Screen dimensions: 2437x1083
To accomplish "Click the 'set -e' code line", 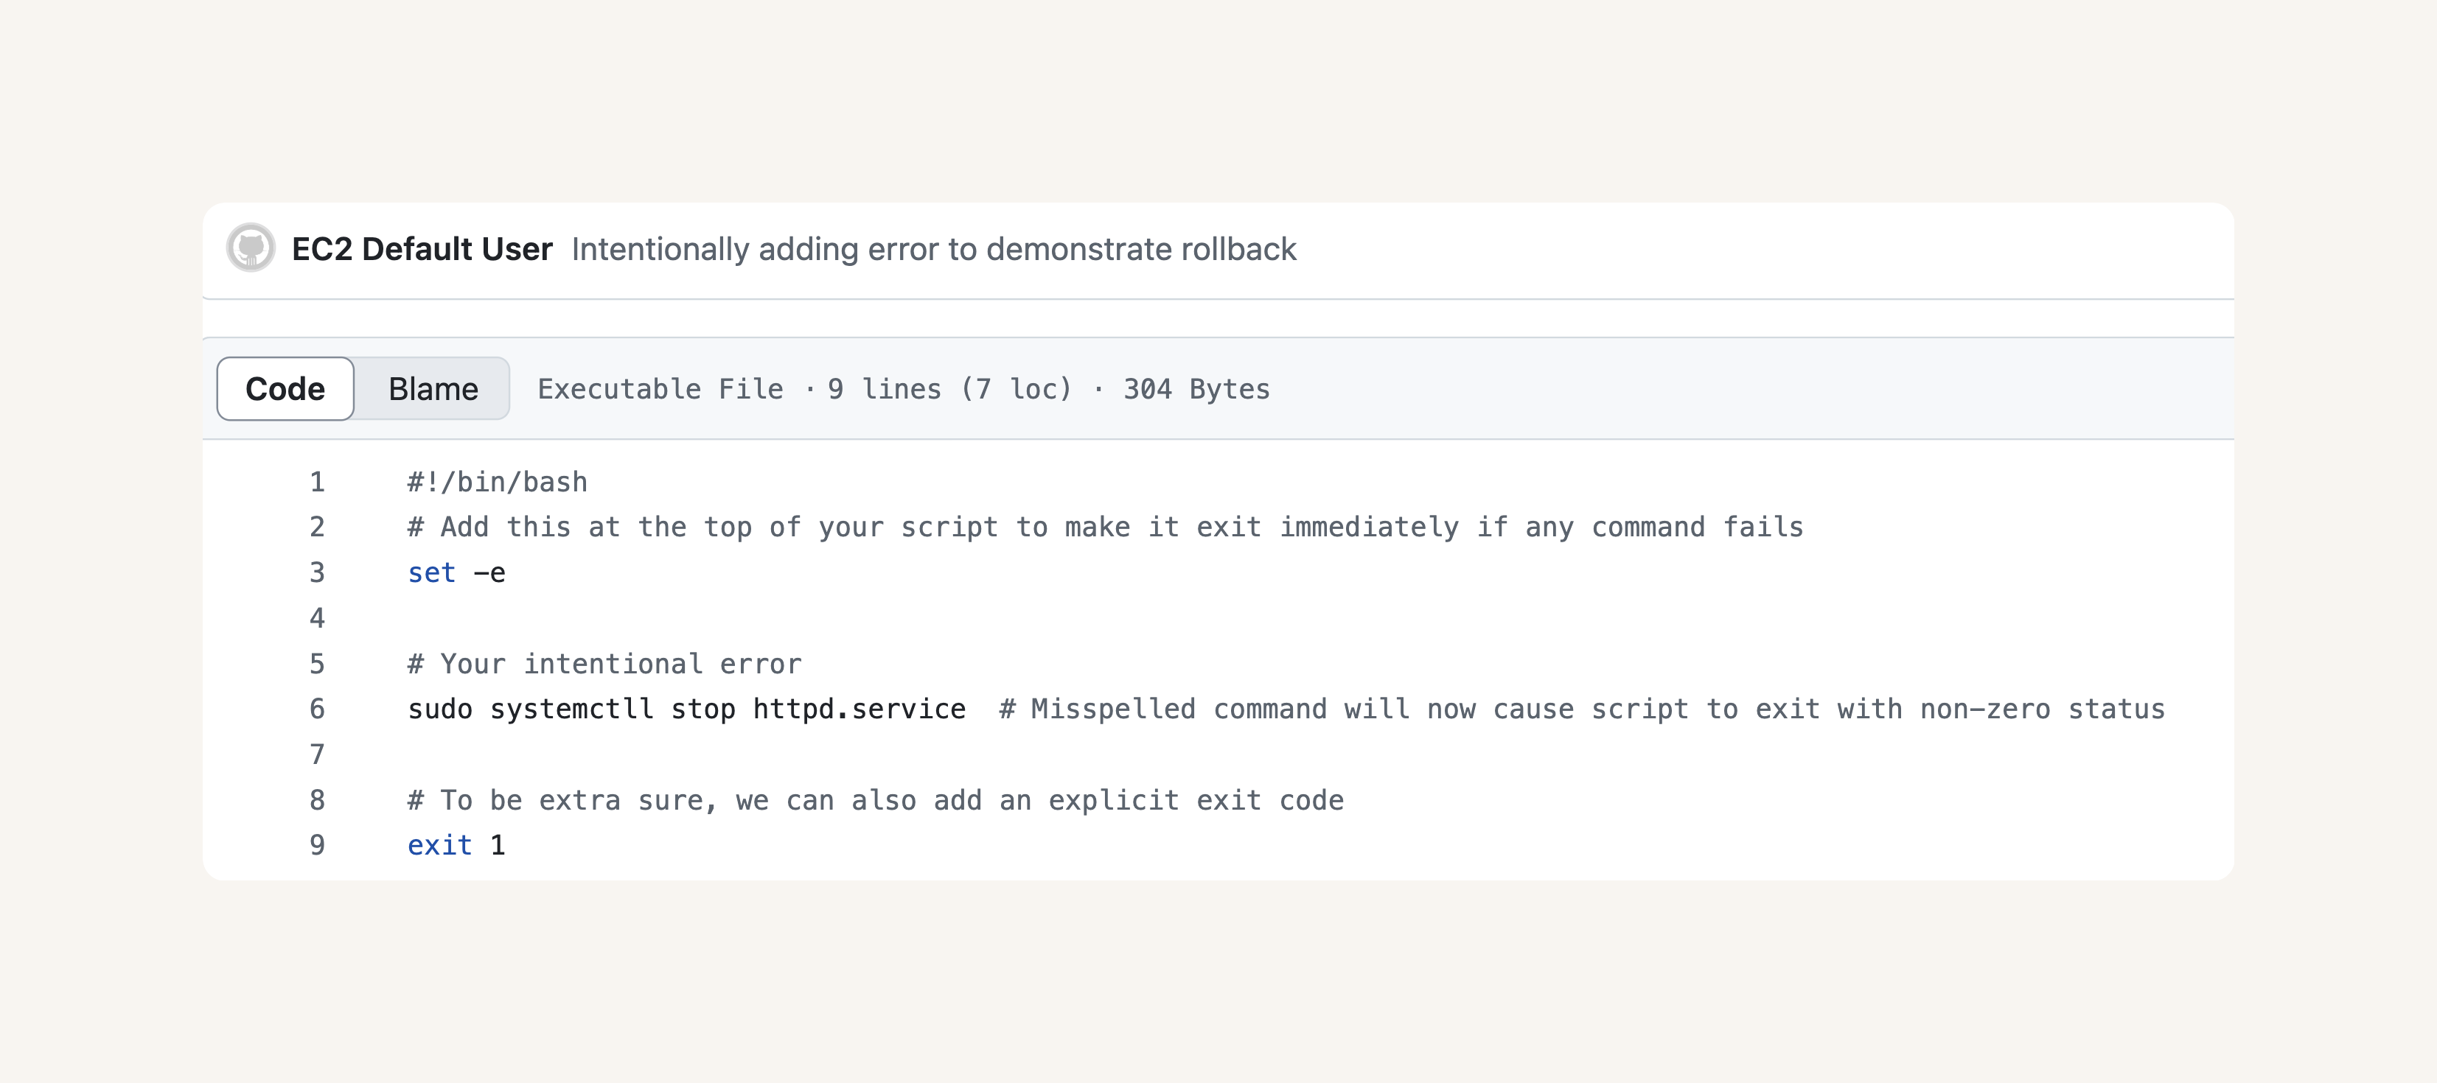I will pos(457,573).
